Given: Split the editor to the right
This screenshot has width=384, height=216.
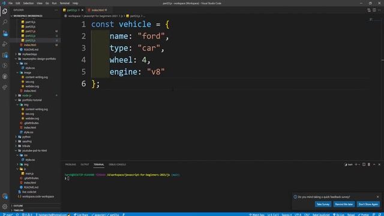Looking at the screenshot, I should 374,10.
